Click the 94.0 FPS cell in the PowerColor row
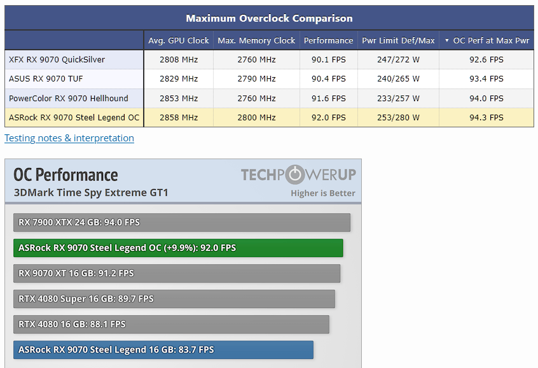This screenshot has width=538, height=368. 486,98
